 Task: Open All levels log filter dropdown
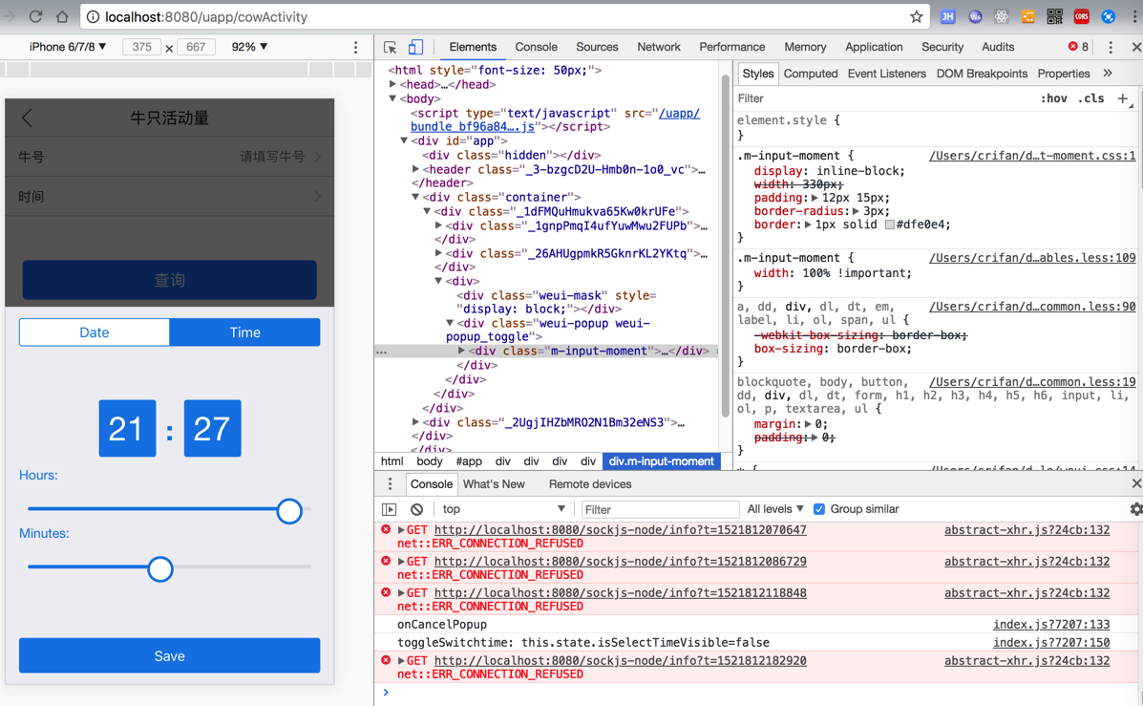[x=775, y=509]
